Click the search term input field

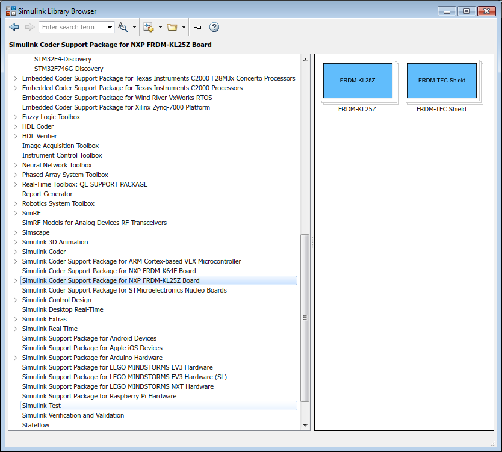(x=72, y=27)
